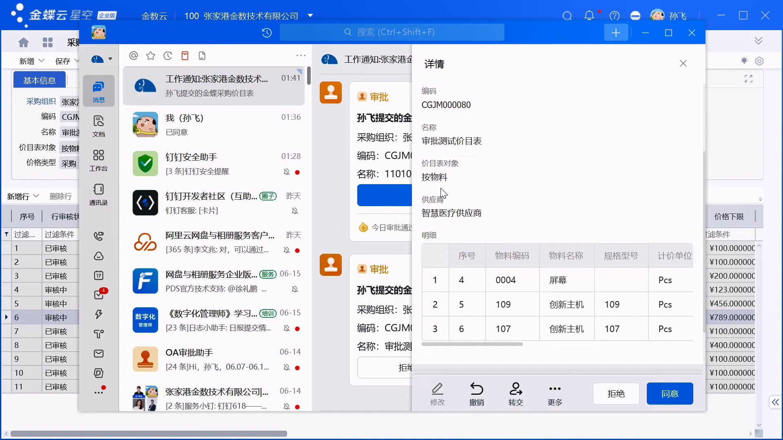Click the 转交 transfer icon in the details footer
The width and height of the screenshot is (783, 440).
pyautogui.click(x=515, y=394)
